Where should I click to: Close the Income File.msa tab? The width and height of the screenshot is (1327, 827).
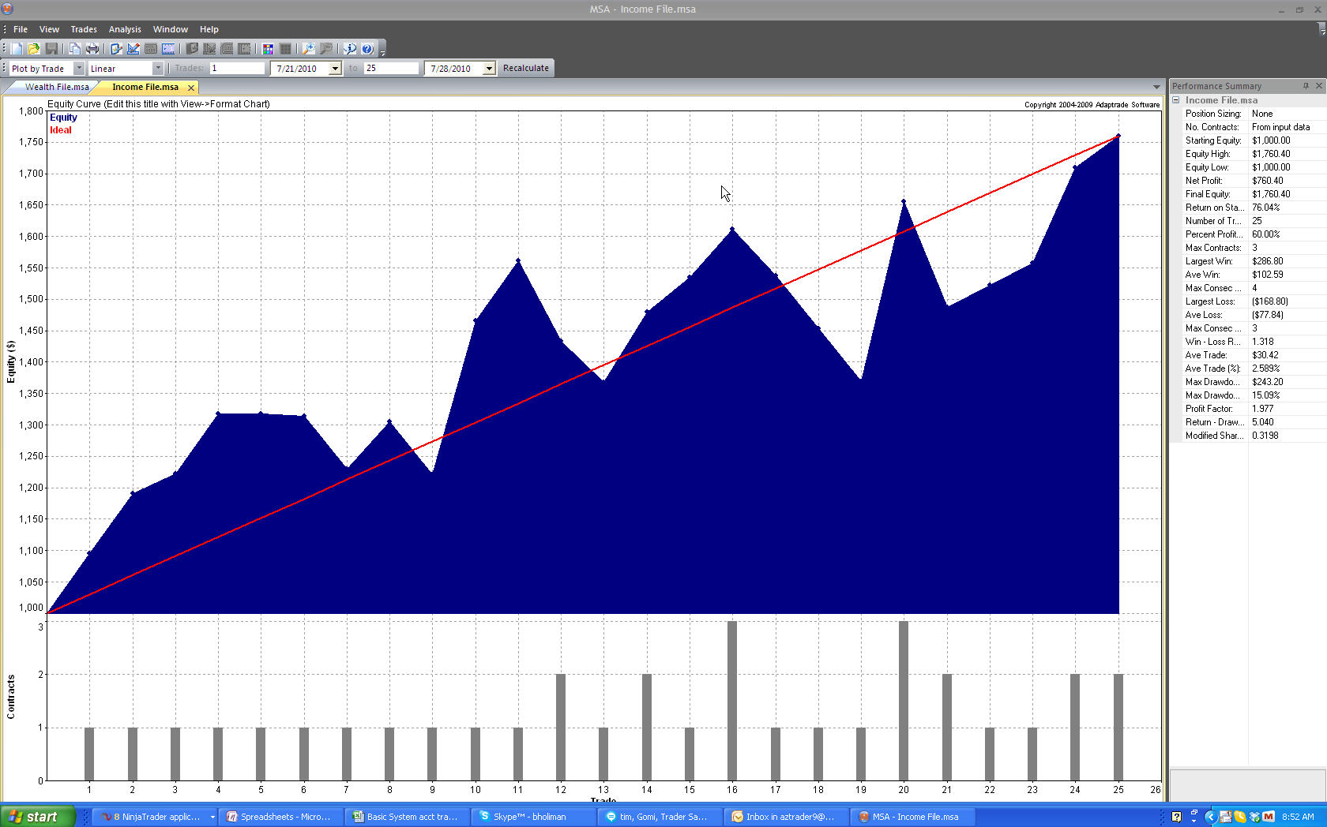click(191, 88)
